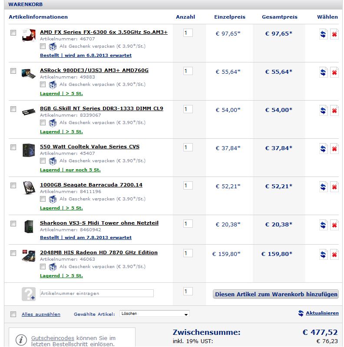Enable gift wrapping for HIS Radeon
The height and width of the screenshot is (347, 344).
43,266
